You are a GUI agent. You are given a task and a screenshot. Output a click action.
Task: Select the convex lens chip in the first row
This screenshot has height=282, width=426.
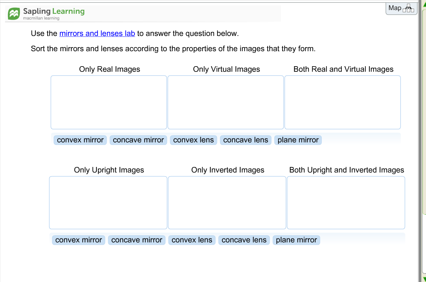point(193,140)
